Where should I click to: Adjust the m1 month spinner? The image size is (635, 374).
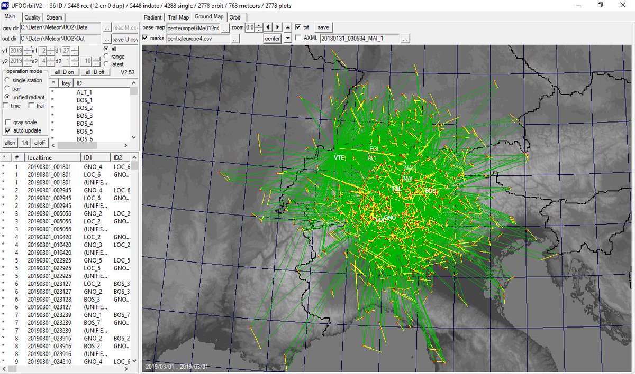pos(51,51)
